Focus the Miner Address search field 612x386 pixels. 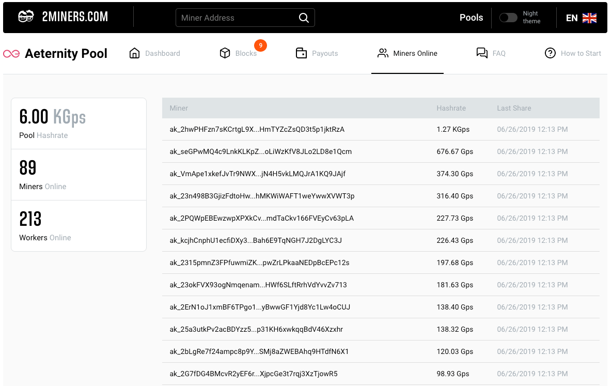(x=237, y=18)
